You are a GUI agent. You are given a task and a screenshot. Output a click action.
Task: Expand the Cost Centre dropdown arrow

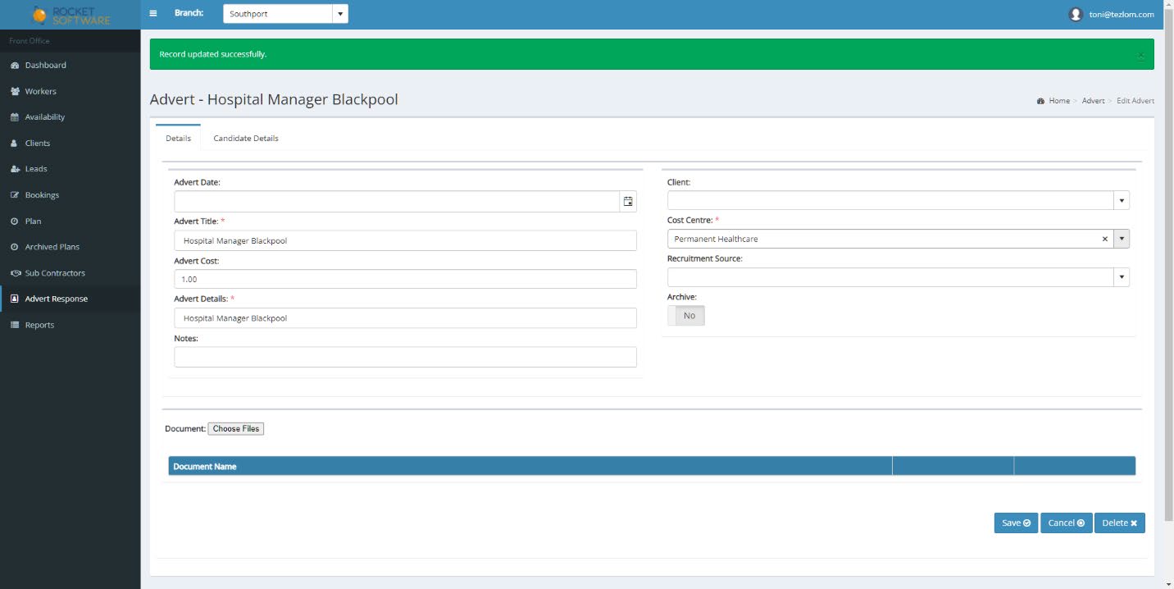pos(1122,239)
